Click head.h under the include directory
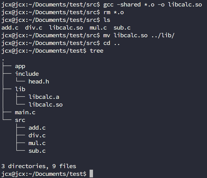Screen dimensions: 207x178 pyautogui.click(x=39, y=82)
